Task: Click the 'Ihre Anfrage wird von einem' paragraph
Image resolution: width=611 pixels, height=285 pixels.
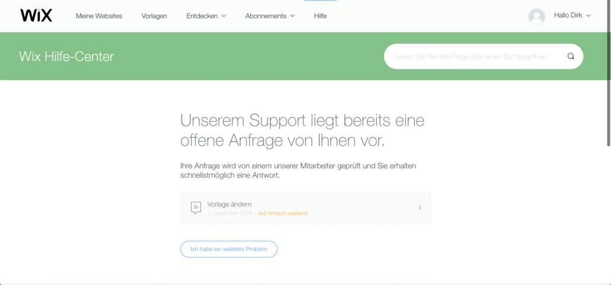Action: (x=298, y=171)
